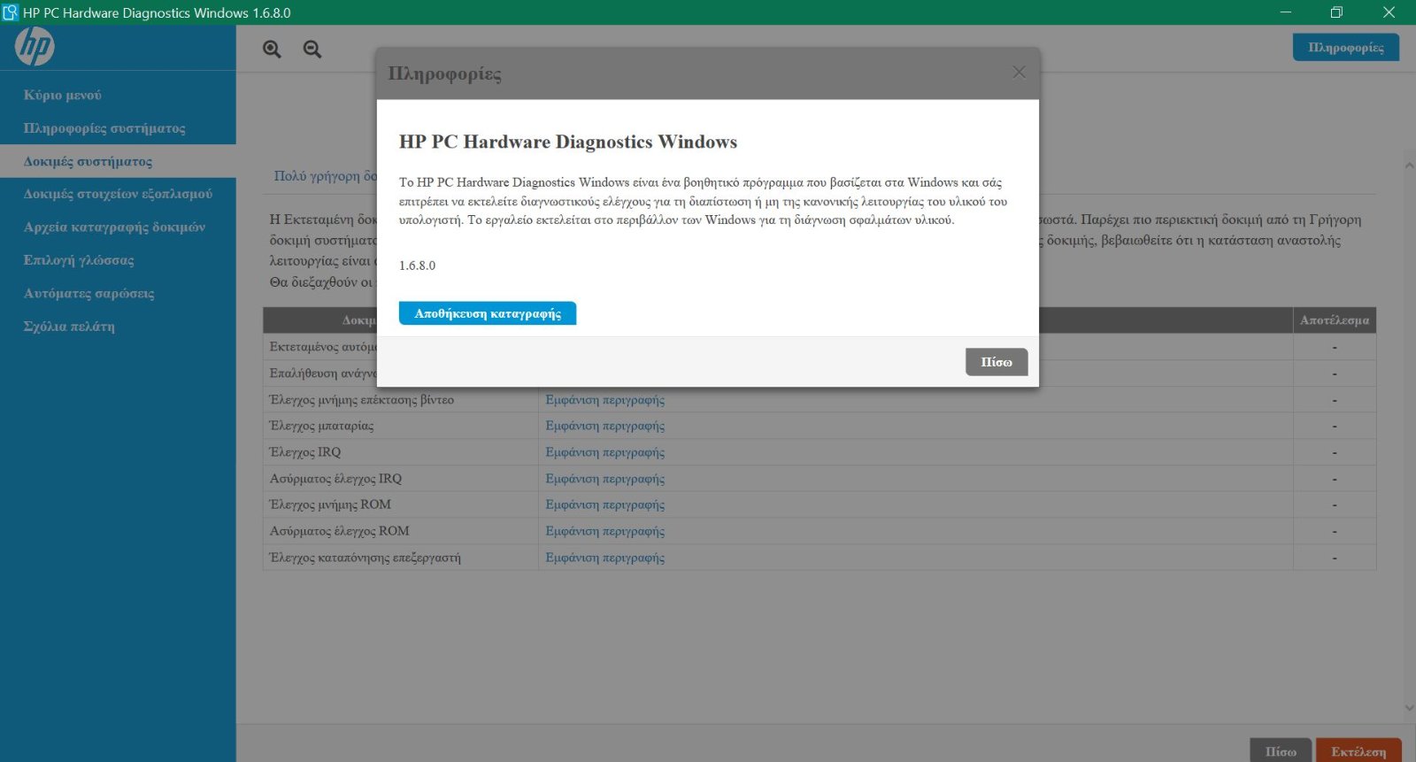Select the Έλεγχος καταπόνησης επεξεργαστή test name

click(366, 558)
